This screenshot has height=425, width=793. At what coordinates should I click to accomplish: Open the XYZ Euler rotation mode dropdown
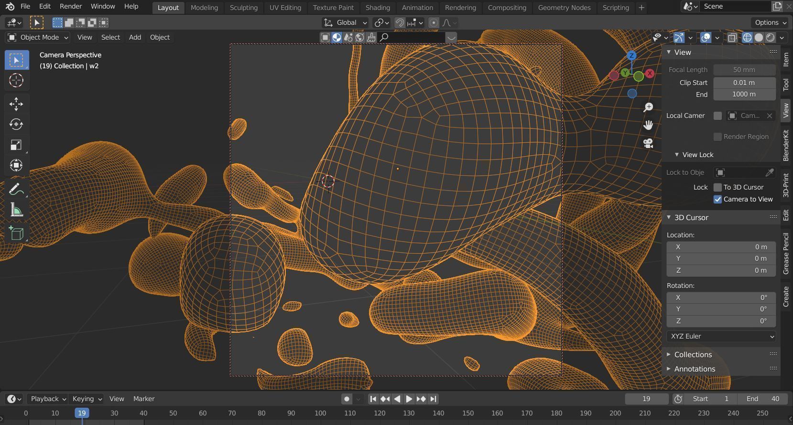click(x=721, y=336)
